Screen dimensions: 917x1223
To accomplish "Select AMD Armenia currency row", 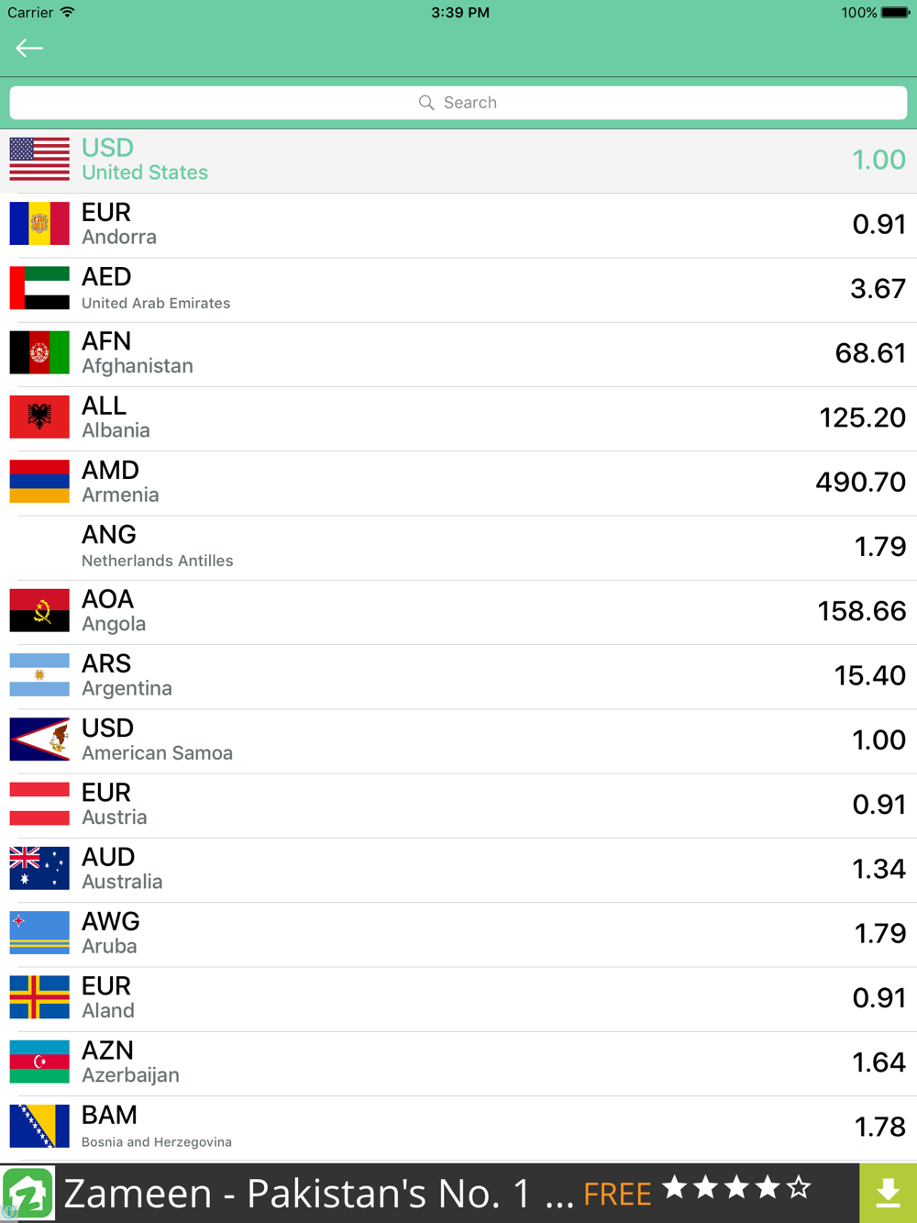I will click(x=458, y=484).
